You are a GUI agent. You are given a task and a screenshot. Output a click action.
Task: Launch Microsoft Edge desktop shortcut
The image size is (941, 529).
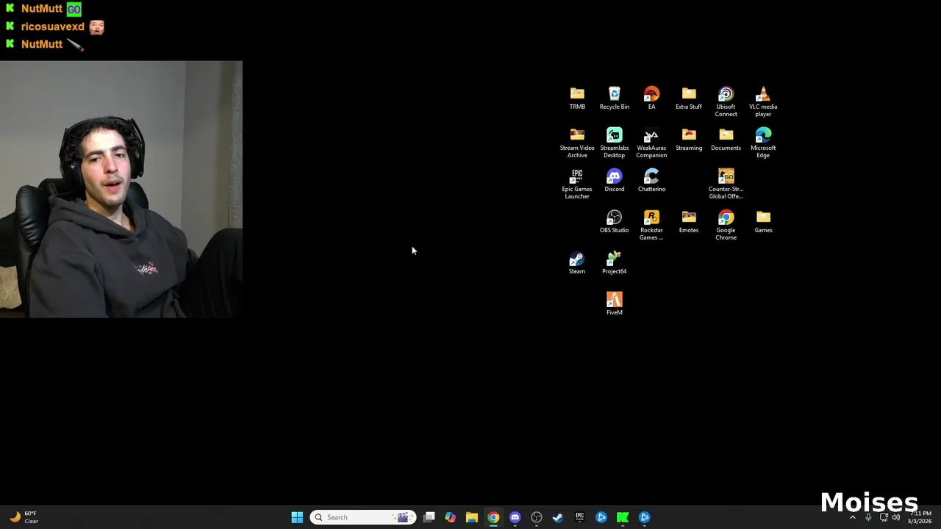tap(763, 143)
